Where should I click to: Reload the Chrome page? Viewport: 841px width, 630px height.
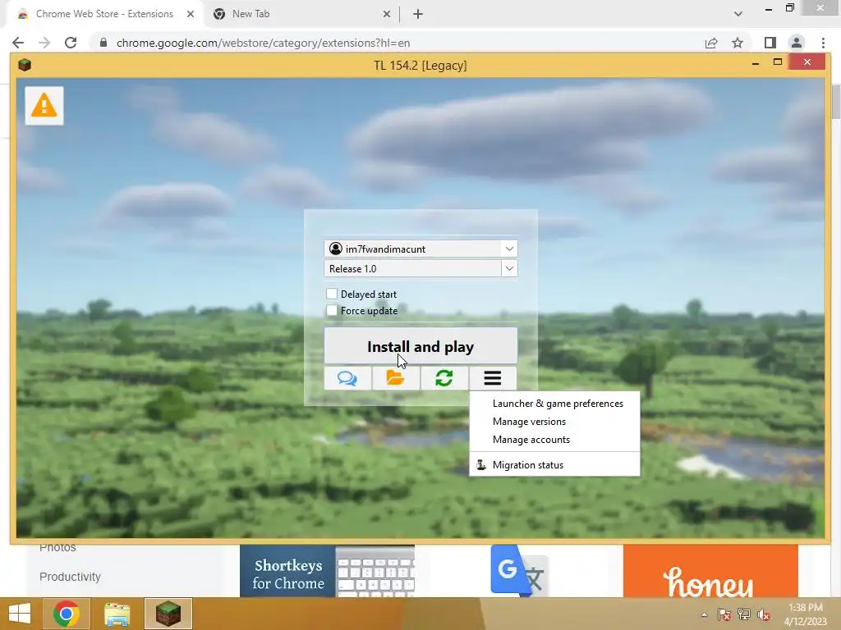(x=71, y=43)
